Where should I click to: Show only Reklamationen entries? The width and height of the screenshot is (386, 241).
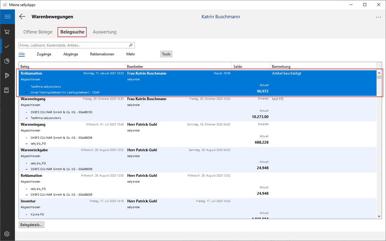[102, 54]
